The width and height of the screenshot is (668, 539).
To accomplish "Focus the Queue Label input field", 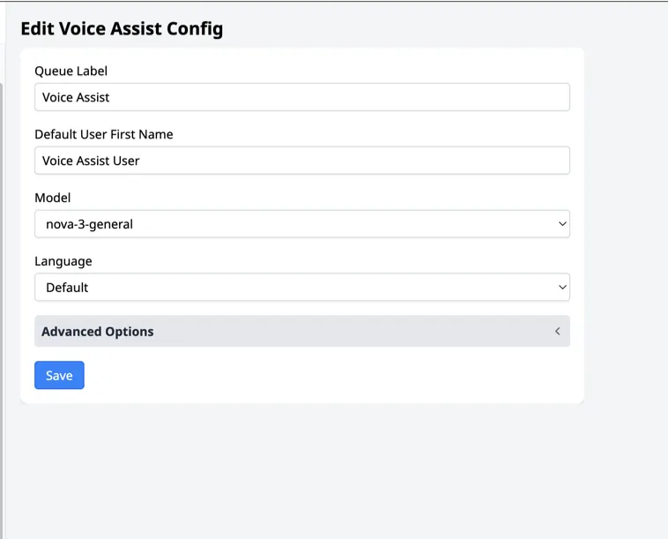I will 301,97.
